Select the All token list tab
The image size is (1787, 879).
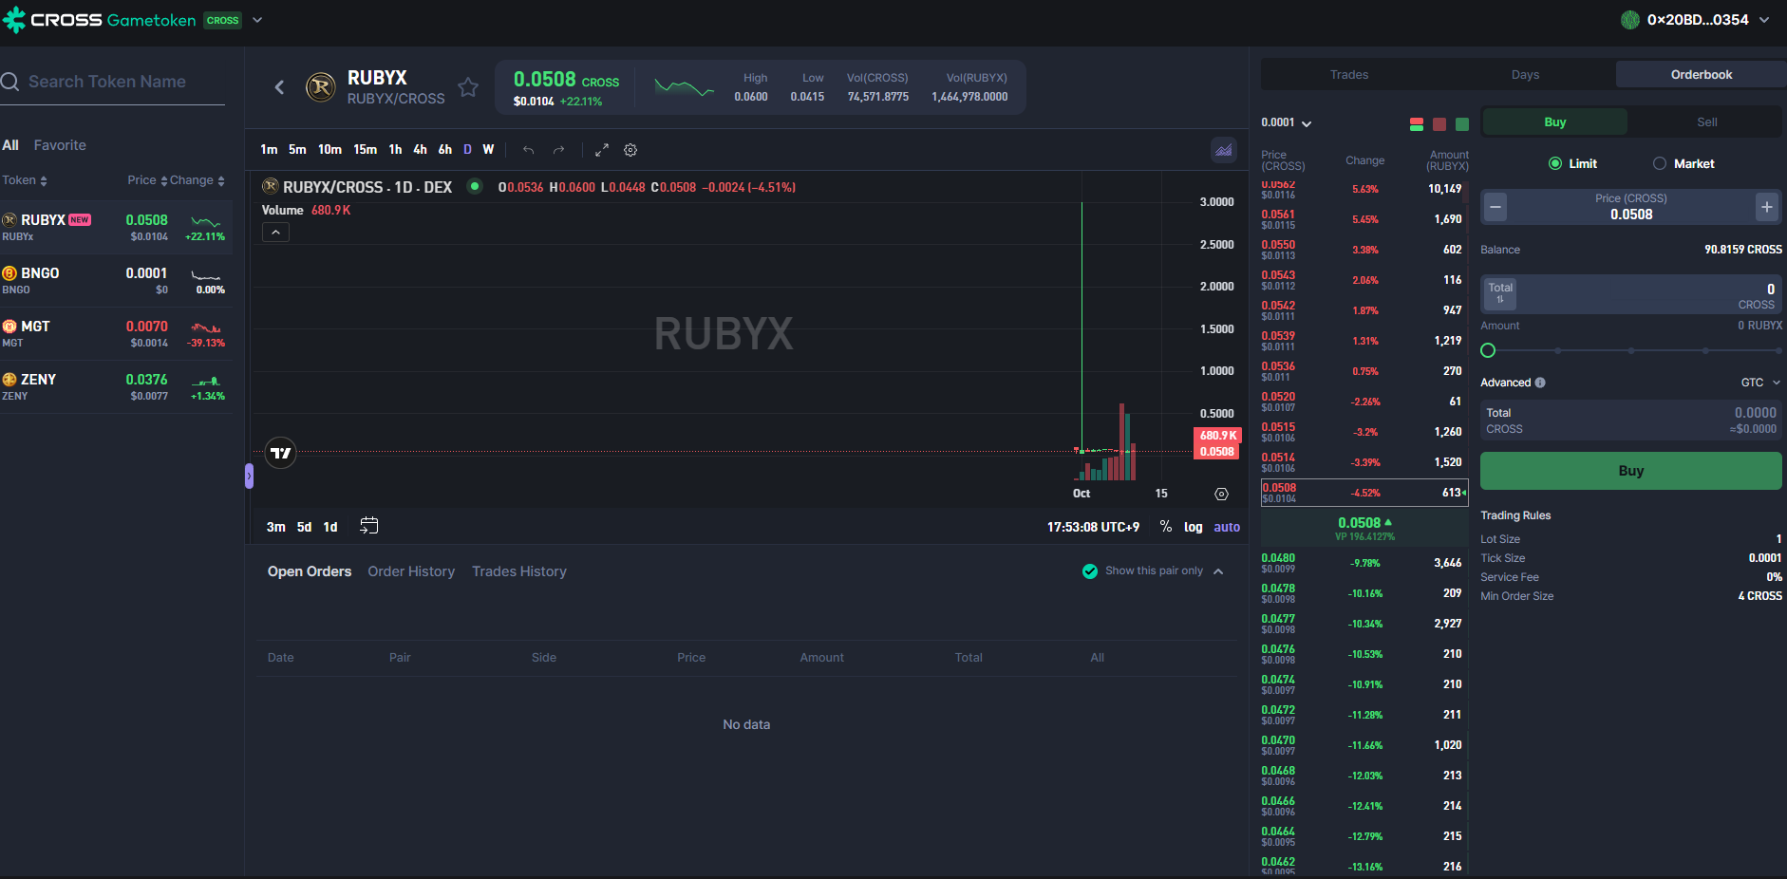pos(10,145)
